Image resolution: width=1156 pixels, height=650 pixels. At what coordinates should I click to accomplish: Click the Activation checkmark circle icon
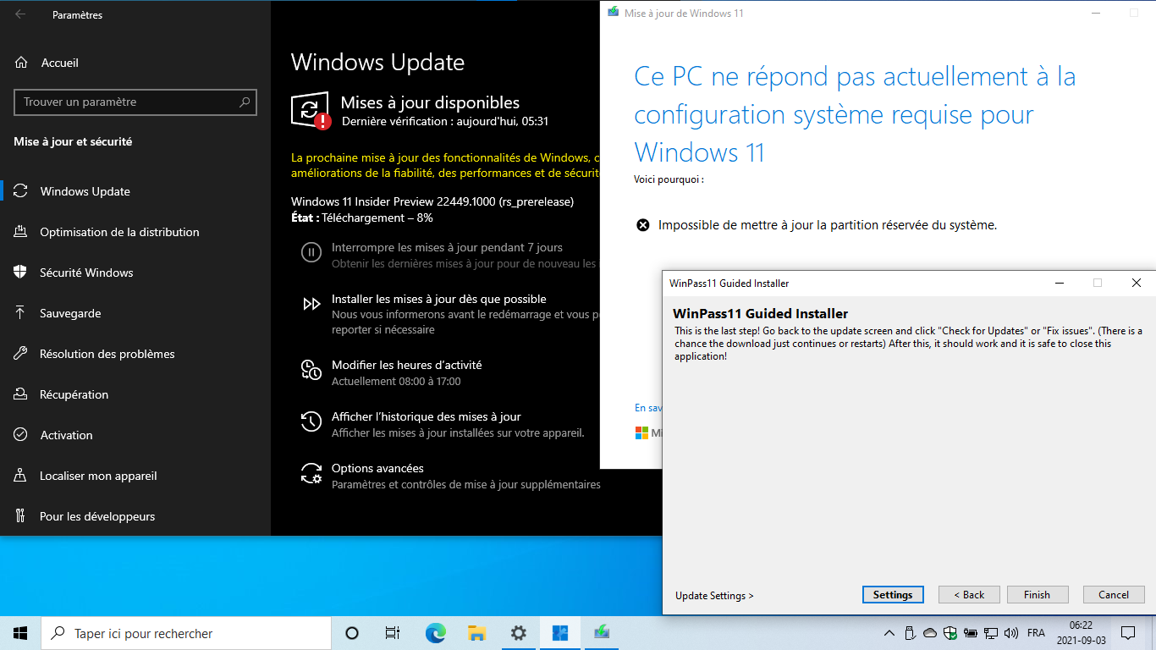[x=21, y=435]
